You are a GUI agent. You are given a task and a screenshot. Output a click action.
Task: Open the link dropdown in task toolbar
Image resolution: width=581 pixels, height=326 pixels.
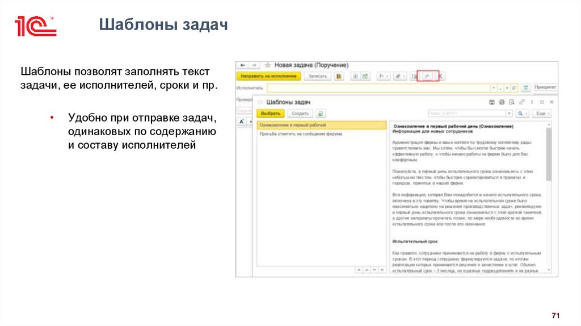tap(399, 77)
